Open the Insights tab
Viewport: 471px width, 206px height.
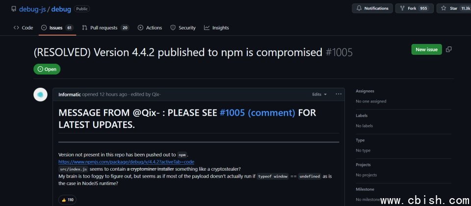(216, 27)
